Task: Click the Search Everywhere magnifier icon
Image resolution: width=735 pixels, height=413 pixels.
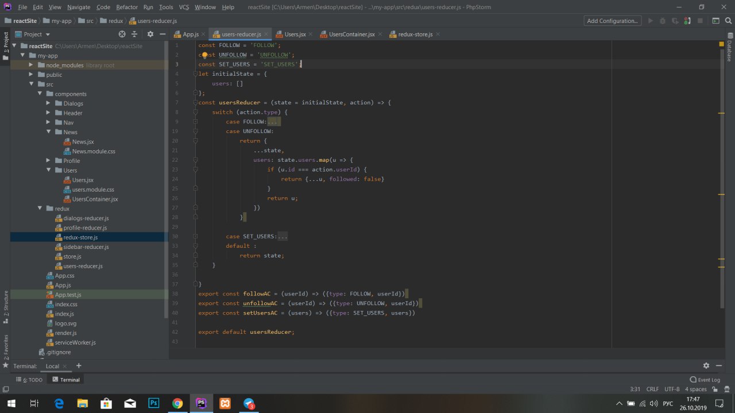Action: [729, 21]
